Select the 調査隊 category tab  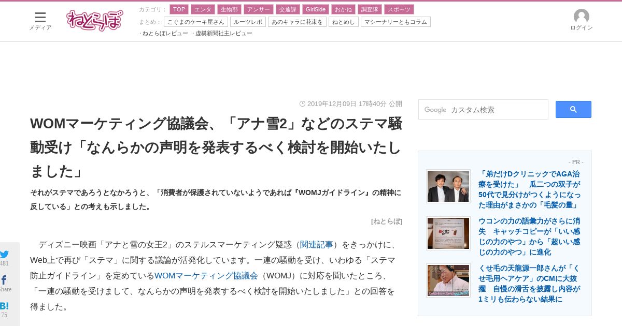370,9
